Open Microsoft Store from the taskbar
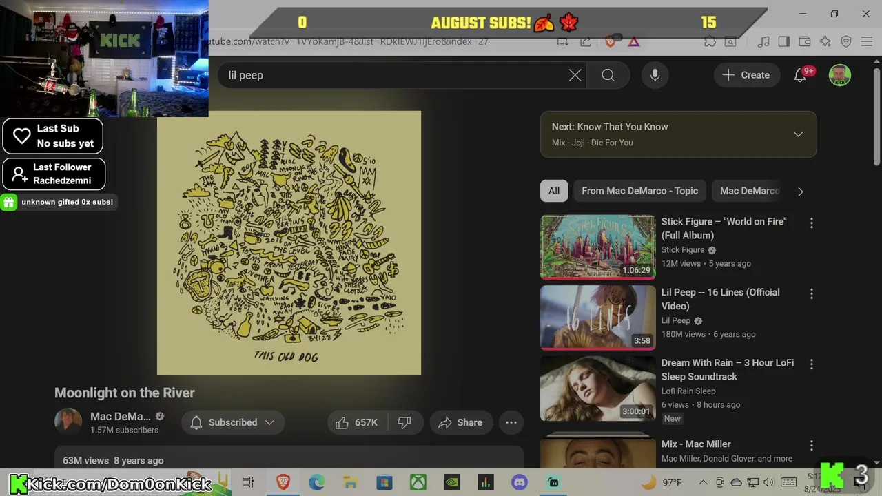 pos(384,482)
